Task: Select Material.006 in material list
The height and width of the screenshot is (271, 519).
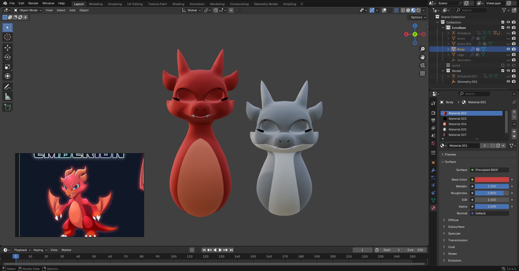Action: tap(471, 124)
